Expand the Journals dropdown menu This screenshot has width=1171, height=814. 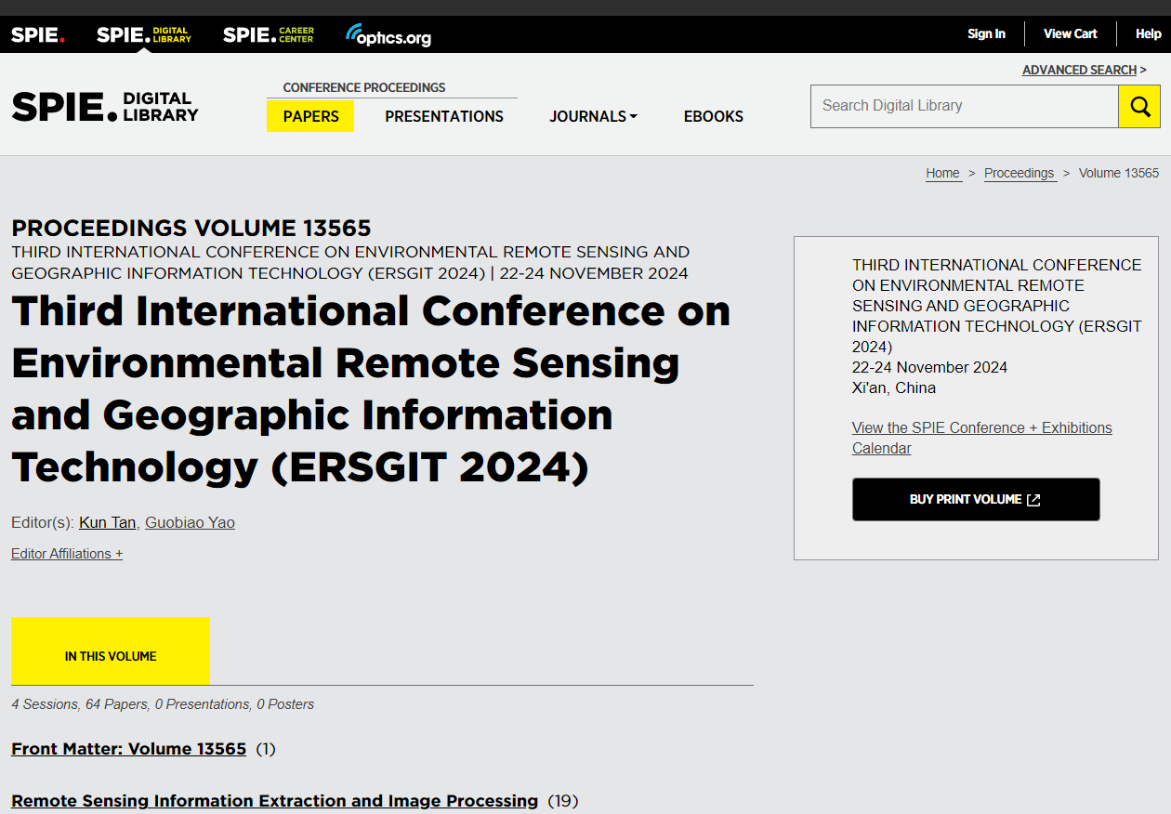pos(593,116)
